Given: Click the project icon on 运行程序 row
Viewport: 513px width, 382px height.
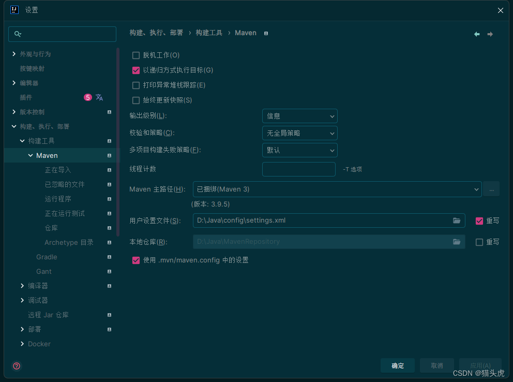Looking at the screenshot, I should tap(109, 199).
